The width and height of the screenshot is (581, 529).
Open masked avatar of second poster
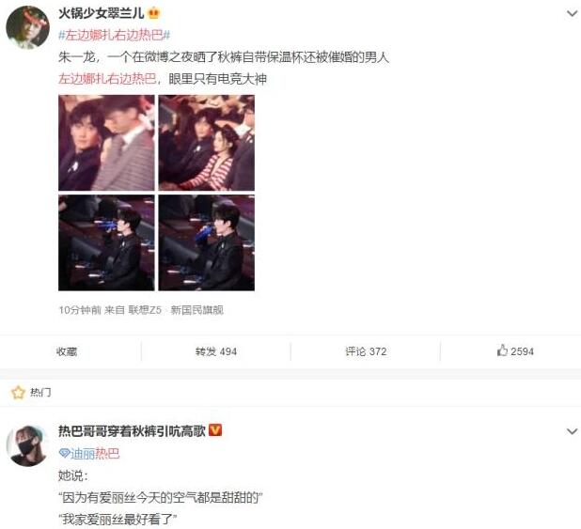click(27, 445)
